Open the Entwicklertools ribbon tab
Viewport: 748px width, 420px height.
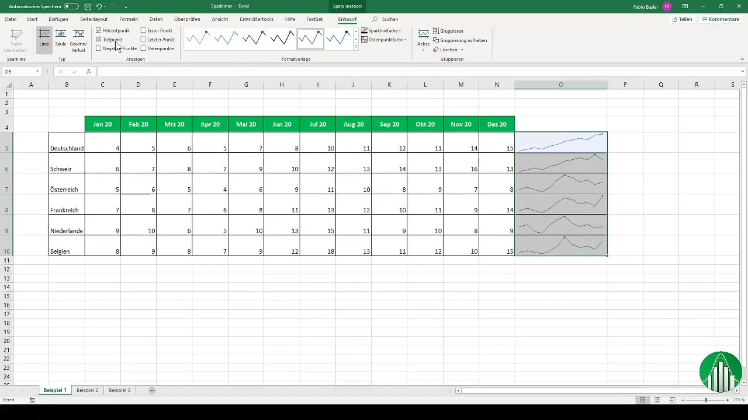pos(257,19)
